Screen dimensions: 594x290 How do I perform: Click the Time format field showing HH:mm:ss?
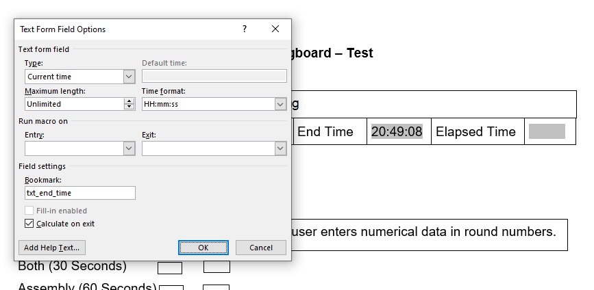209,105
